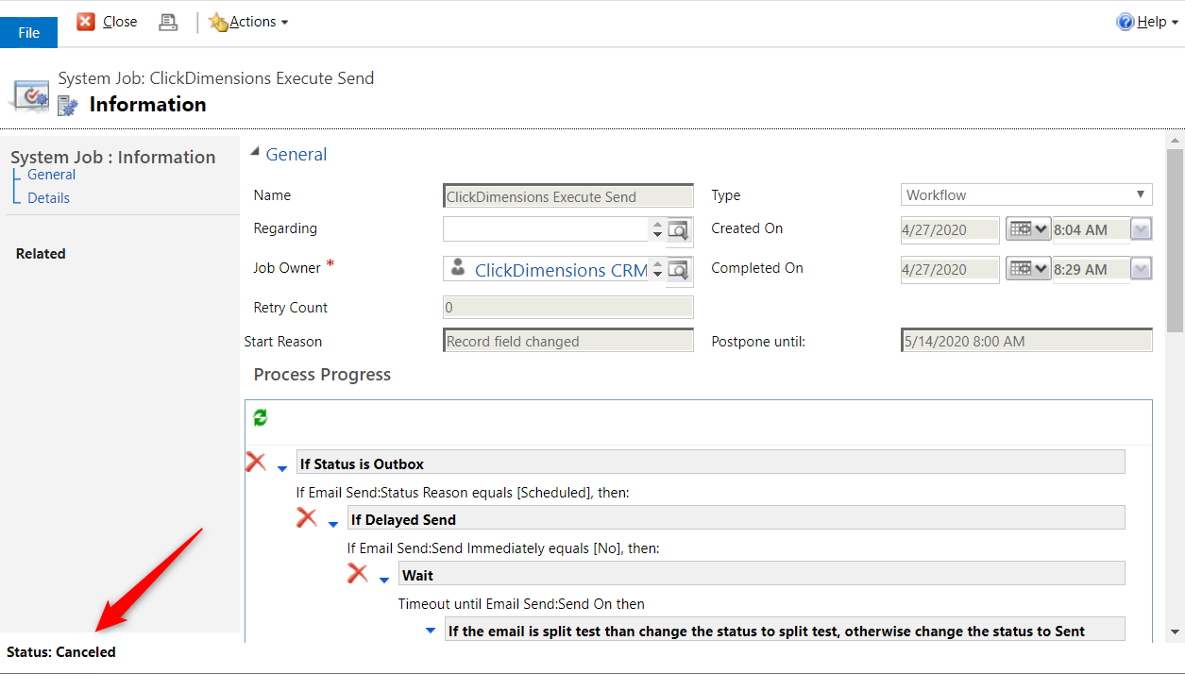Click the person icon inside the Job Owner field

click(x=459, y=268)
